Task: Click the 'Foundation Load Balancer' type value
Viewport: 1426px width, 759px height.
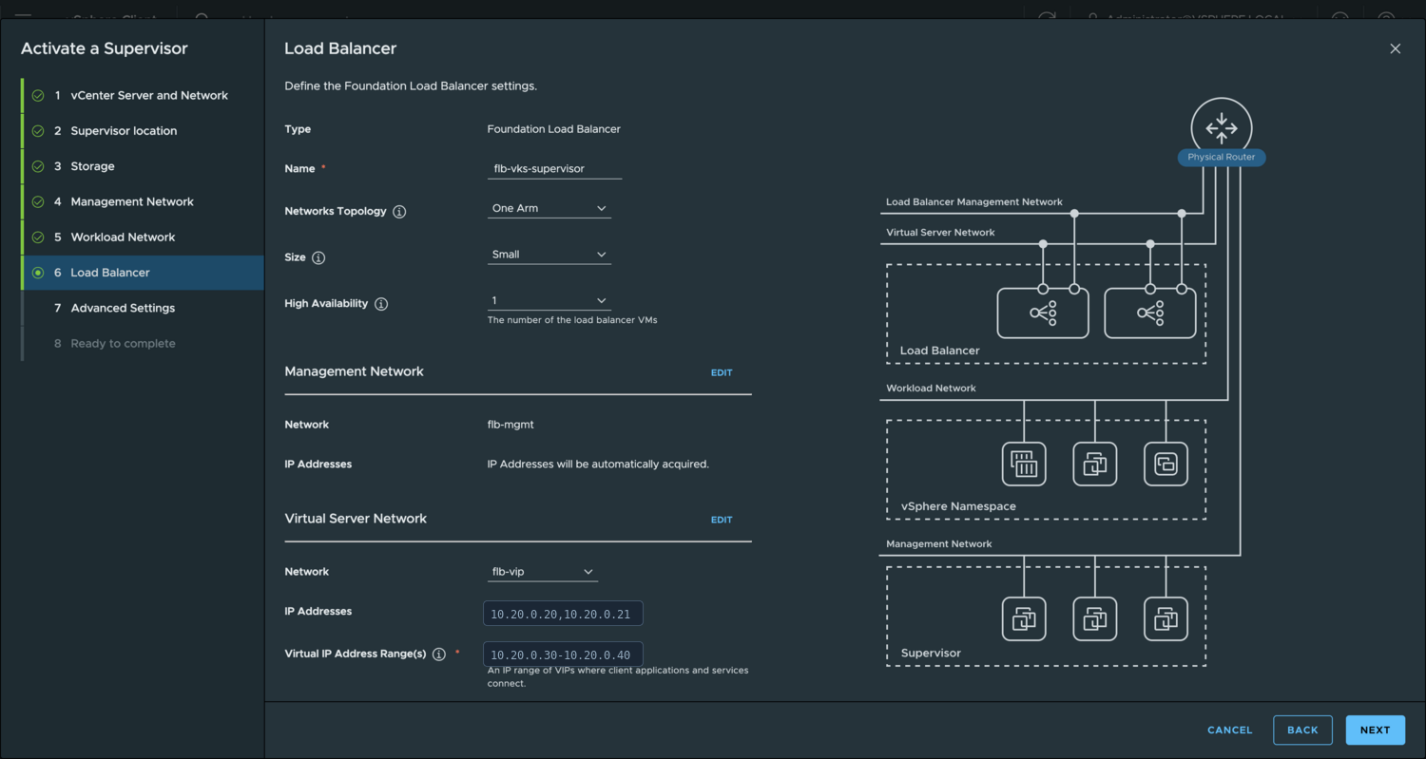Action: coord(554,129)
